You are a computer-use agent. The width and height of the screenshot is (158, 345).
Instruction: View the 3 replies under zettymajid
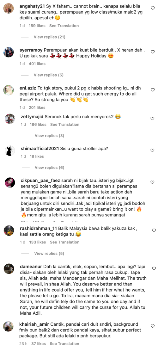tap(49, 136)
